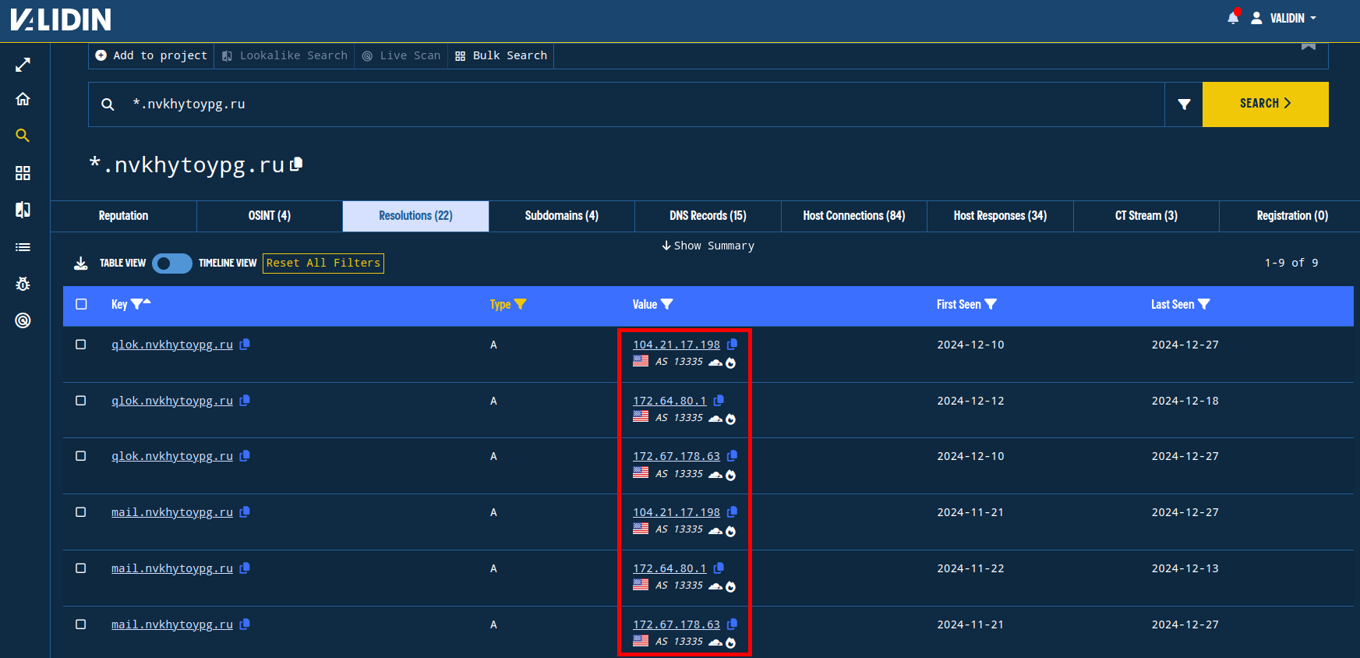This screenshot has height=658, width=1360.
Task: Open IP 172.67.178.63 in the qlok row
Action: 676,456
